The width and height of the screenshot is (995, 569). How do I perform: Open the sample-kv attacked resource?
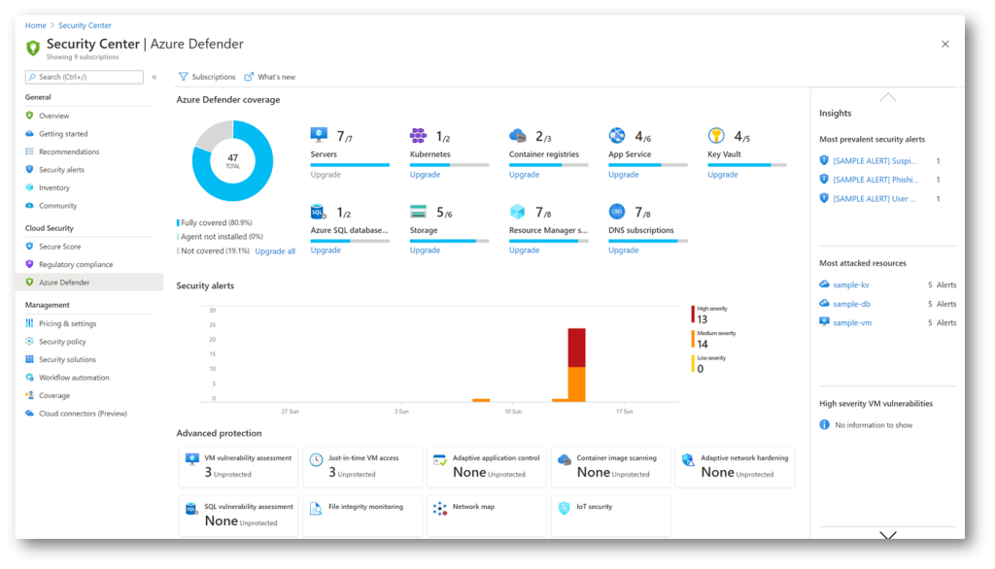851,284
